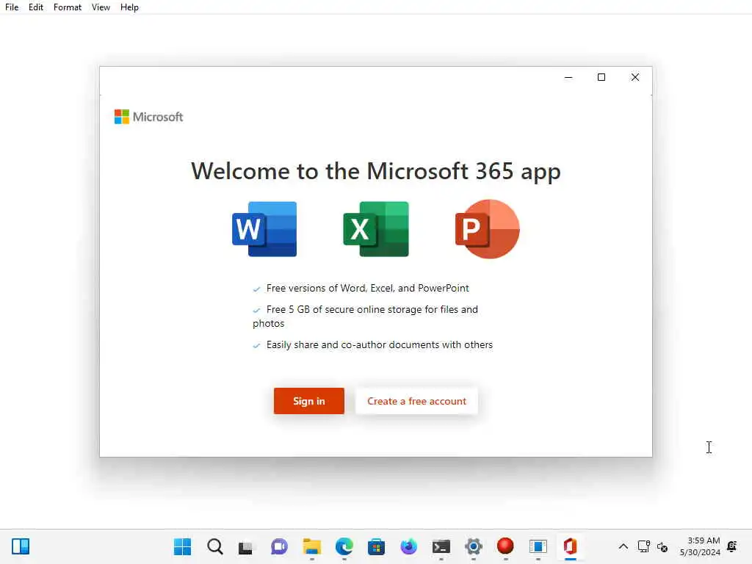This screenshot has width=752, height=564.
Task: Open the Terminal from taskbar
Action: pyautogui.click(x=441, y=546)
